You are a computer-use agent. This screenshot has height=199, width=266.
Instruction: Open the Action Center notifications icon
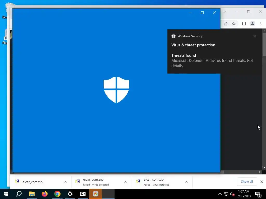258,194
